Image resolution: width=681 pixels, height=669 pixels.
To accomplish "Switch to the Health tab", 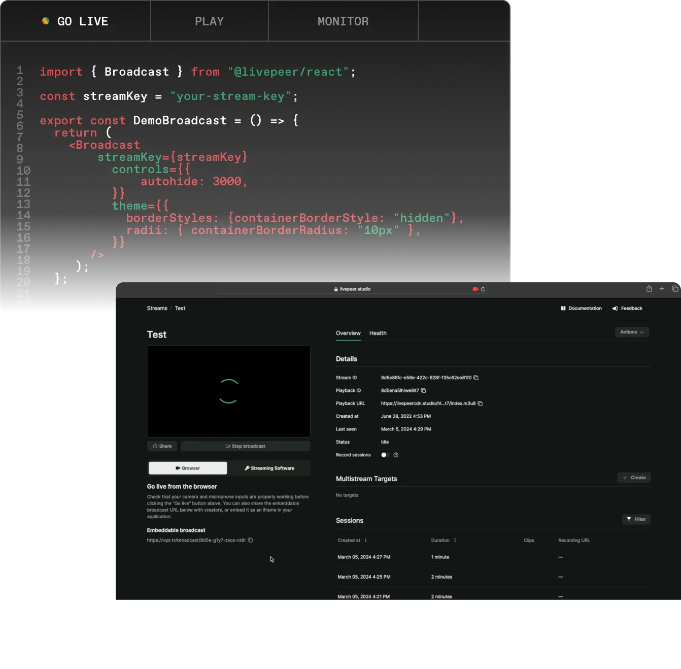I will coord(378,333).
